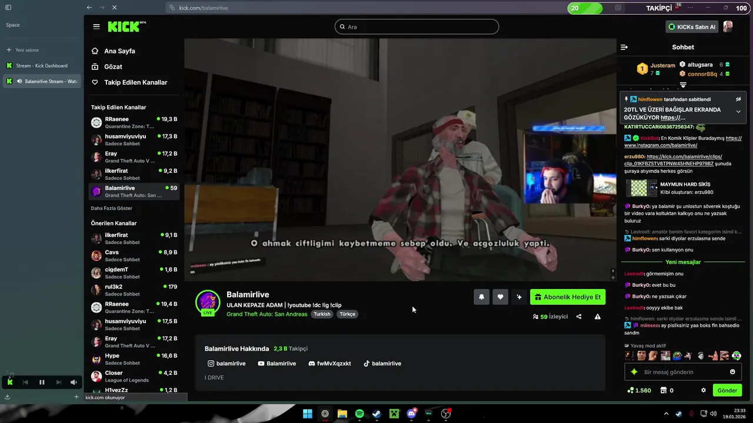This screenshot has width=753, height=423.
Task: Collapse the Sohbet chat panel icon
Action: tap(624, 47)
